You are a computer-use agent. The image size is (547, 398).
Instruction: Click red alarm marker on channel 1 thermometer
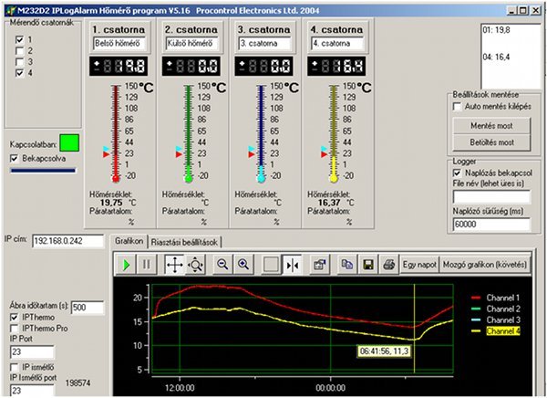(x=106, y=154)
